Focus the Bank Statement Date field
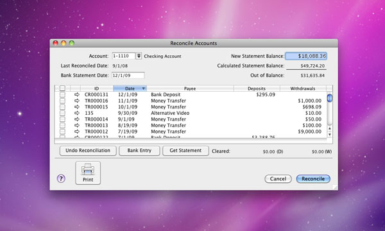 coord(128,75)
